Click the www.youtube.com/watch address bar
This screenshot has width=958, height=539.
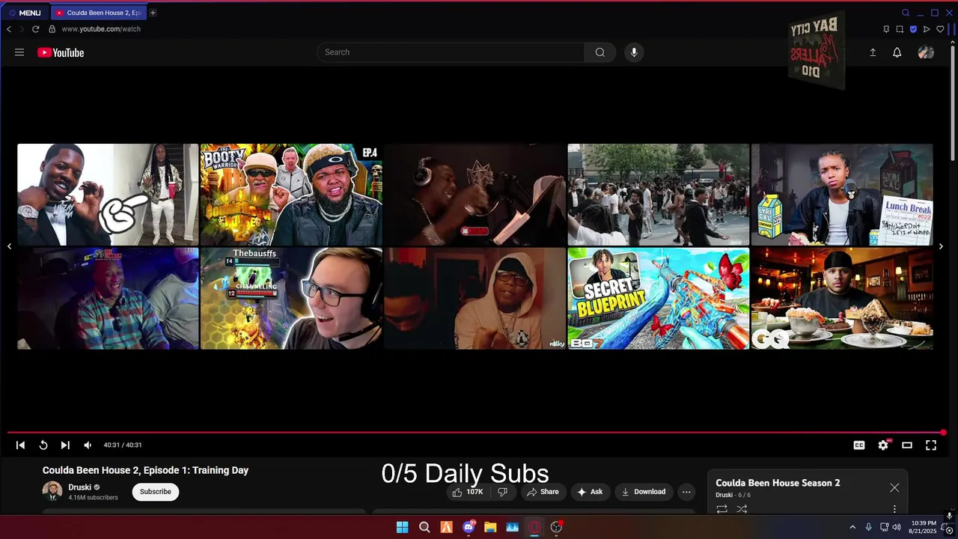(101, 29)
